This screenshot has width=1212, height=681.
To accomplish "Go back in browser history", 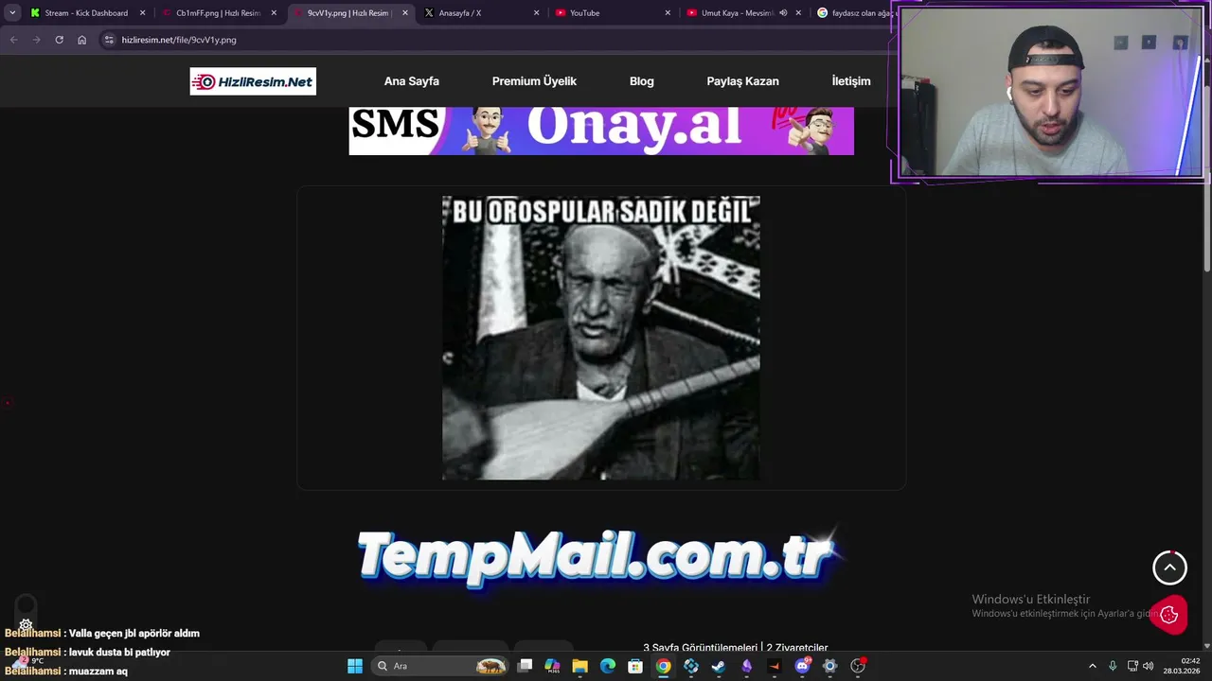I will (13, 40).
